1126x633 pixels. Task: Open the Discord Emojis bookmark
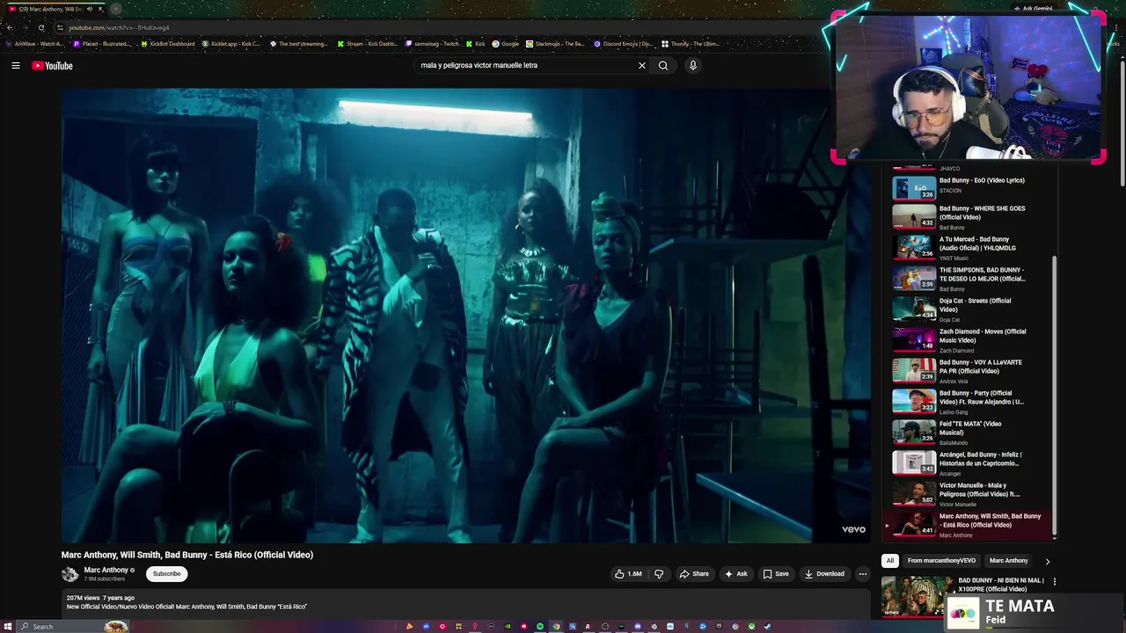[623, 43]
